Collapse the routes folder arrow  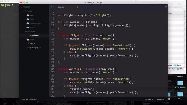[x=26, y=32]
